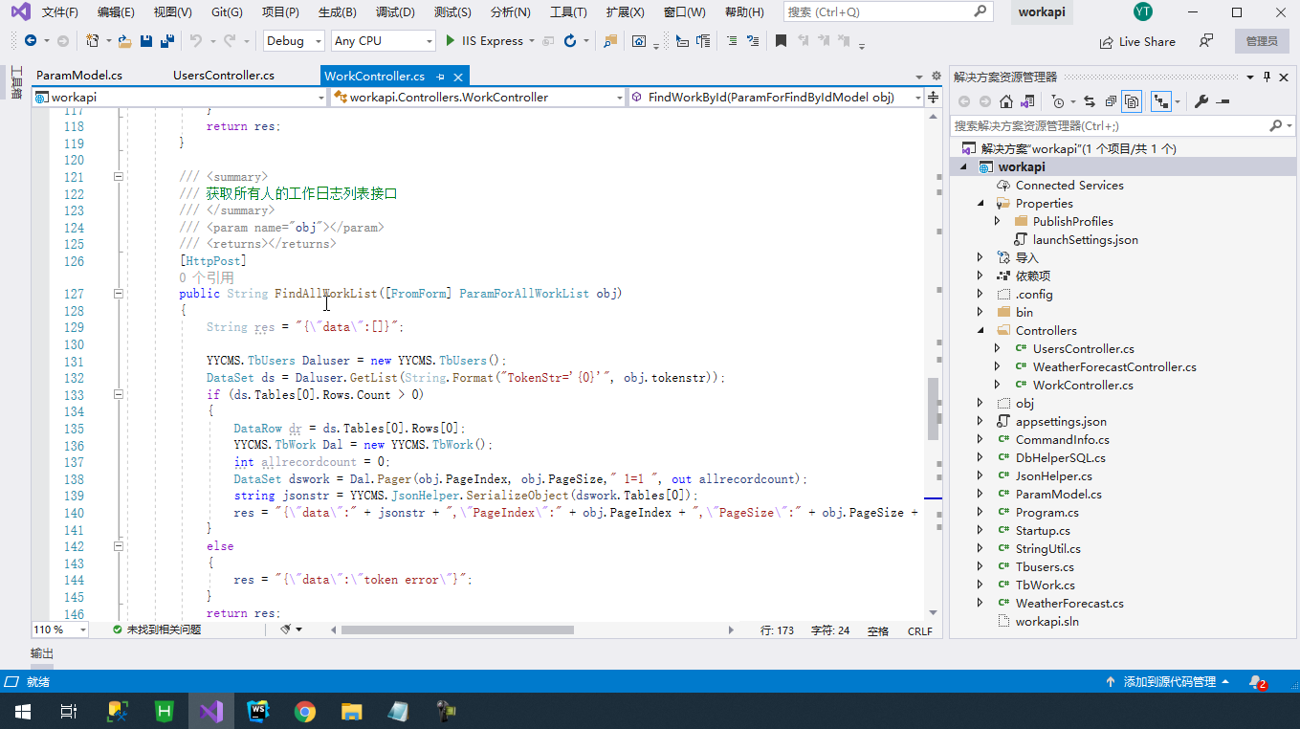
Task: Switch views using Solution Explorer VS icon
Action: click(1027, 101)
